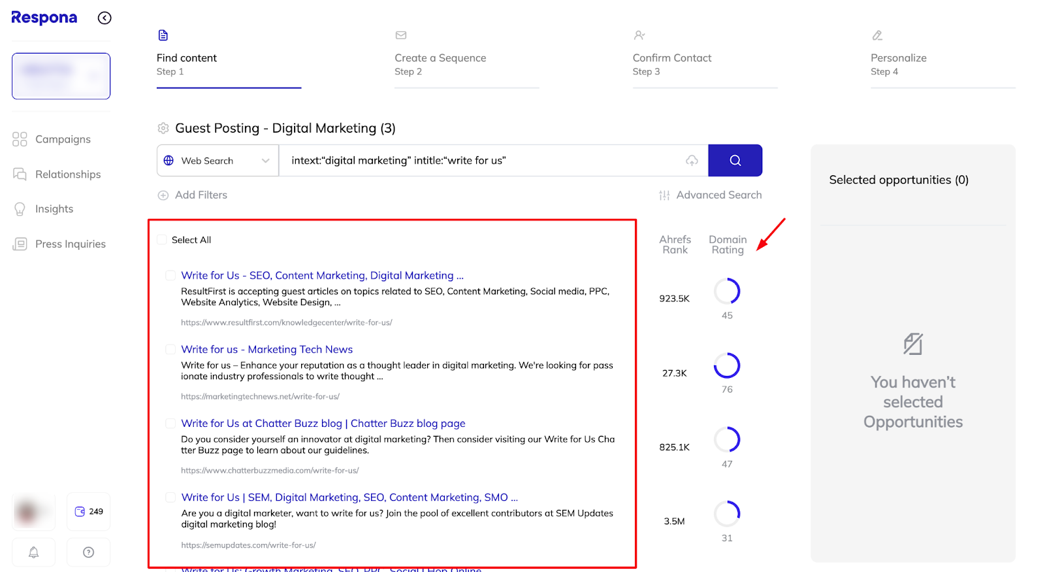Viewport: 1045px width, 572px height.
Task: Click the Domain Rating column header
Action: [x=728, y=244]
